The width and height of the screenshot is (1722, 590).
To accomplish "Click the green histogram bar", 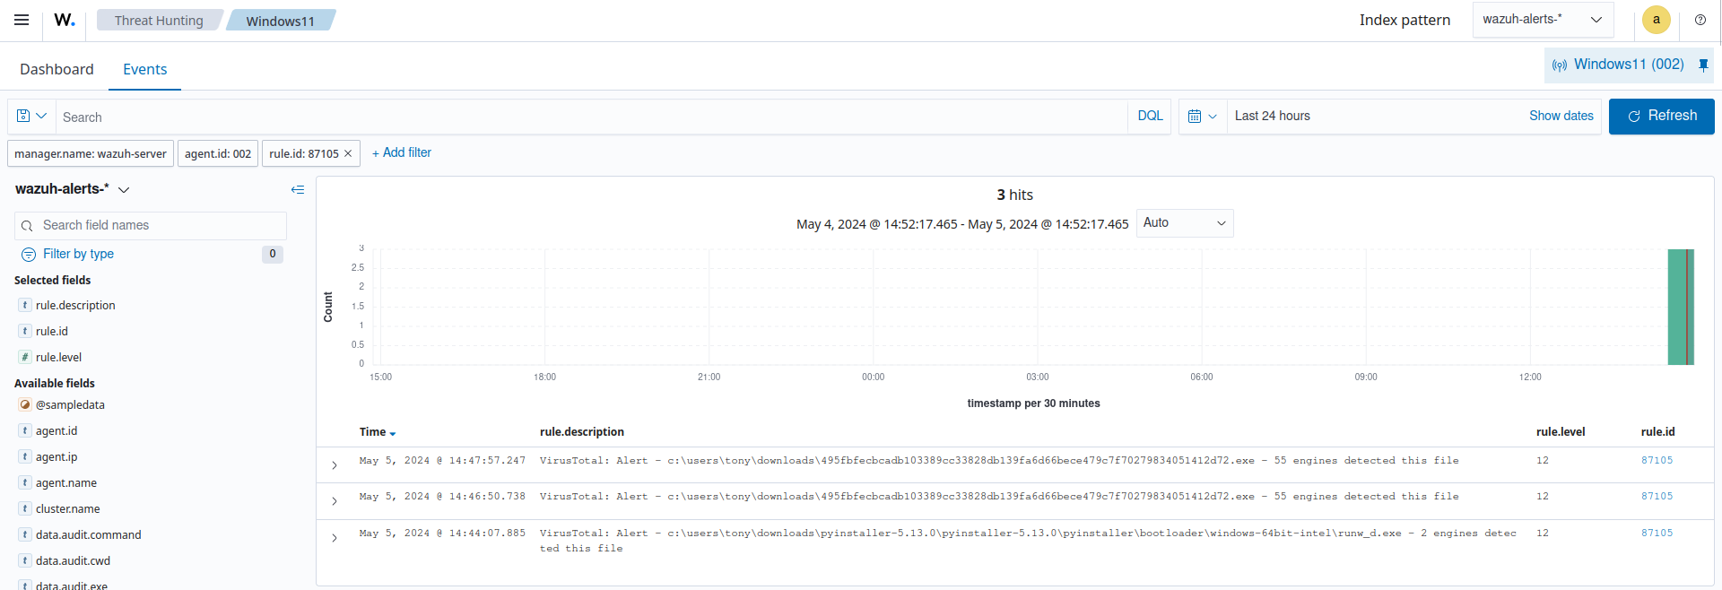I will pos(1680,307).
